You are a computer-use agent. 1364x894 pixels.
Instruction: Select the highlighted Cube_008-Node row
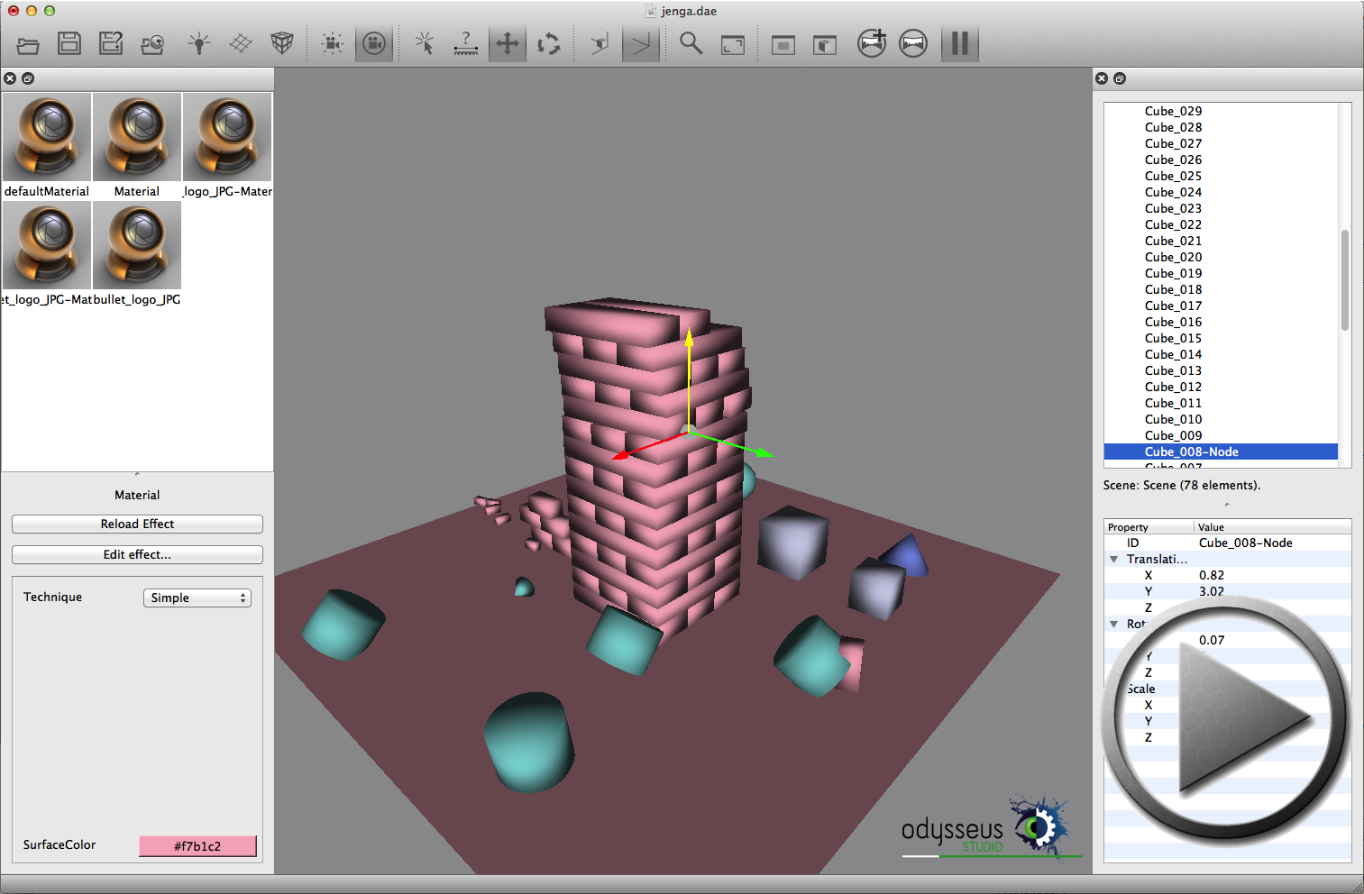click(1221, 452)
